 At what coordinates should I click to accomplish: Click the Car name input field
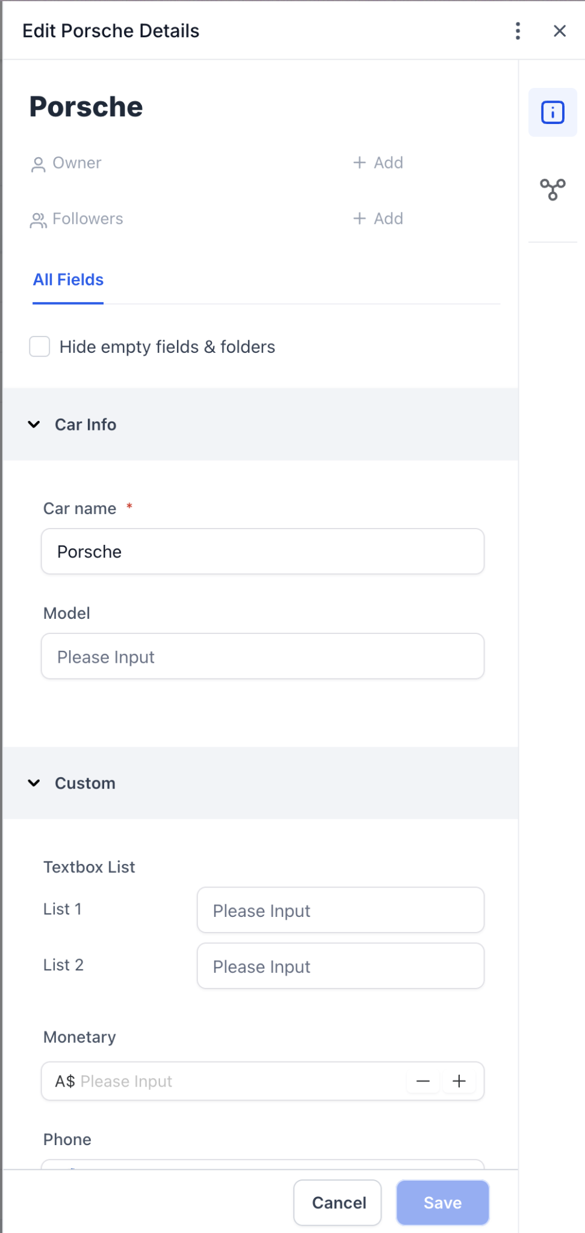(262, 551)
